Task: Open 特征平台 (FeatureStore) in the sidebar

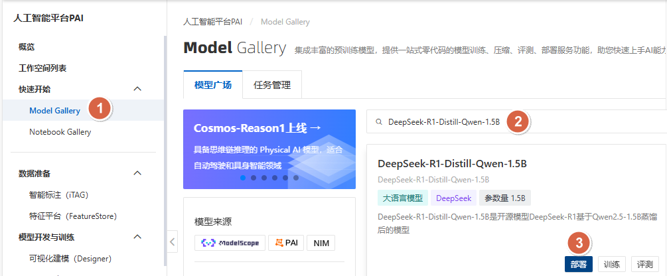Action: click(x=73, y=216)
